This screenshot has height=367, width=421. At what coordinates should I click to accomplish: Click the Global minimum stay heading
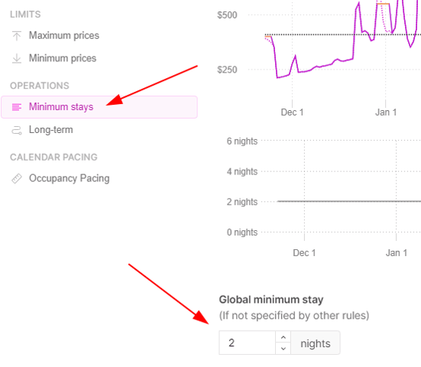point(271,300)
